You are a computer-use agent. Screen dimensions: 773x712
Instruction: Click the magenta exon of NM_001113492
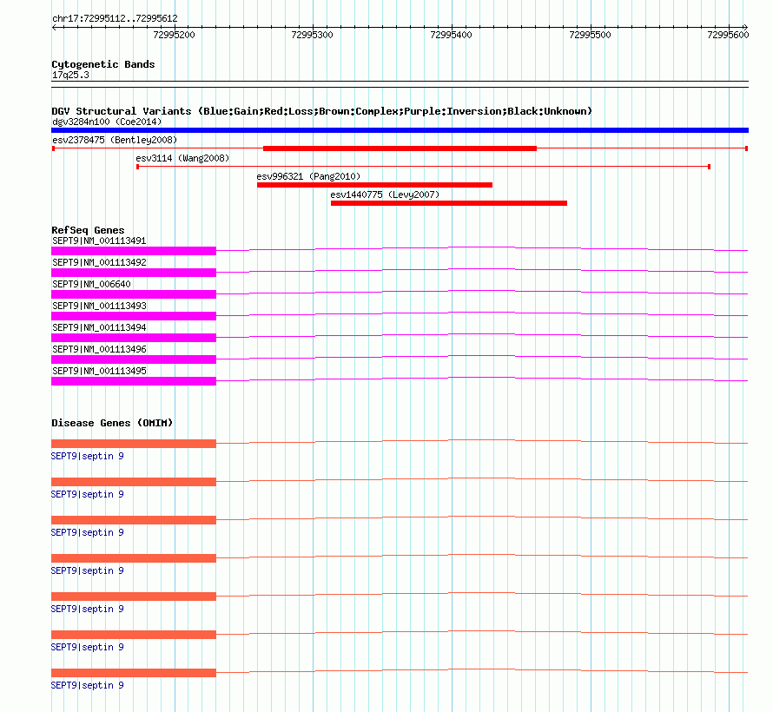point(134,273)
